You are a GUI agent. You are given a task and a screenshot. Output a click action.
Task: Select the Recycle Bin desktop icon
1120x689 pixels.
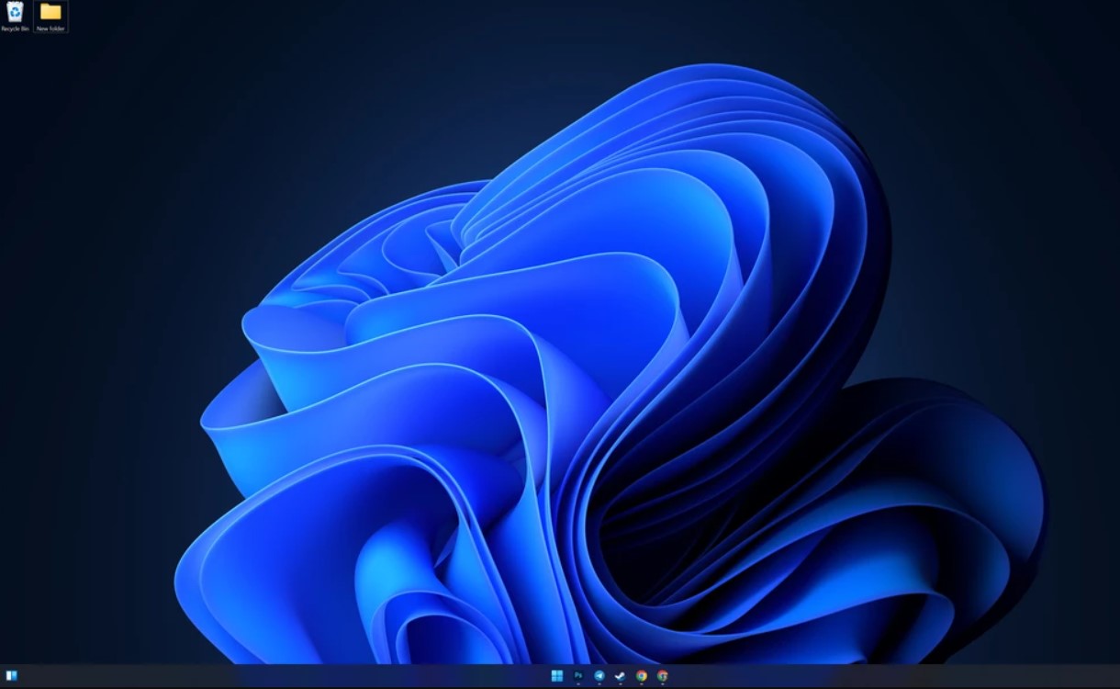tap(15, 17)
